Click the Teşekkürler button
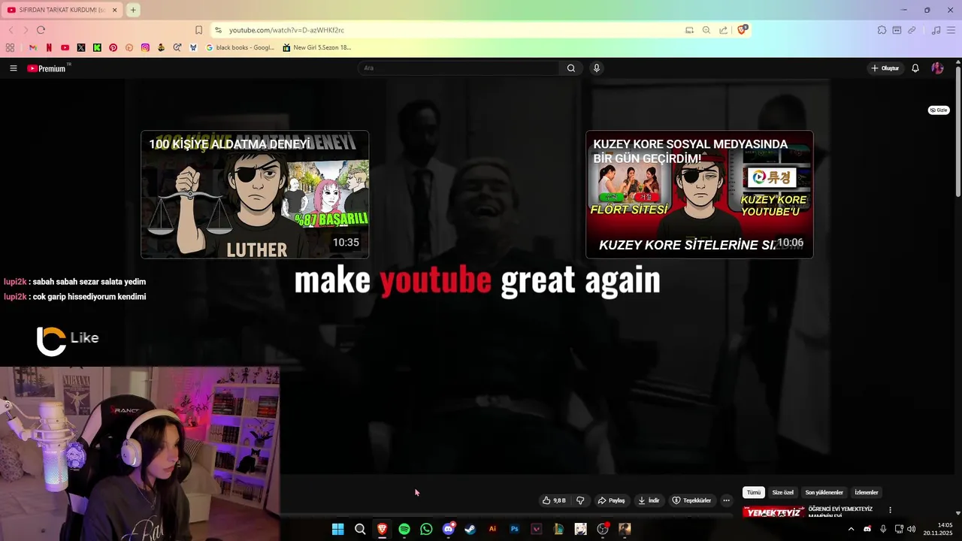Screen dimensions: 962x541 click(x=691, y=500)
